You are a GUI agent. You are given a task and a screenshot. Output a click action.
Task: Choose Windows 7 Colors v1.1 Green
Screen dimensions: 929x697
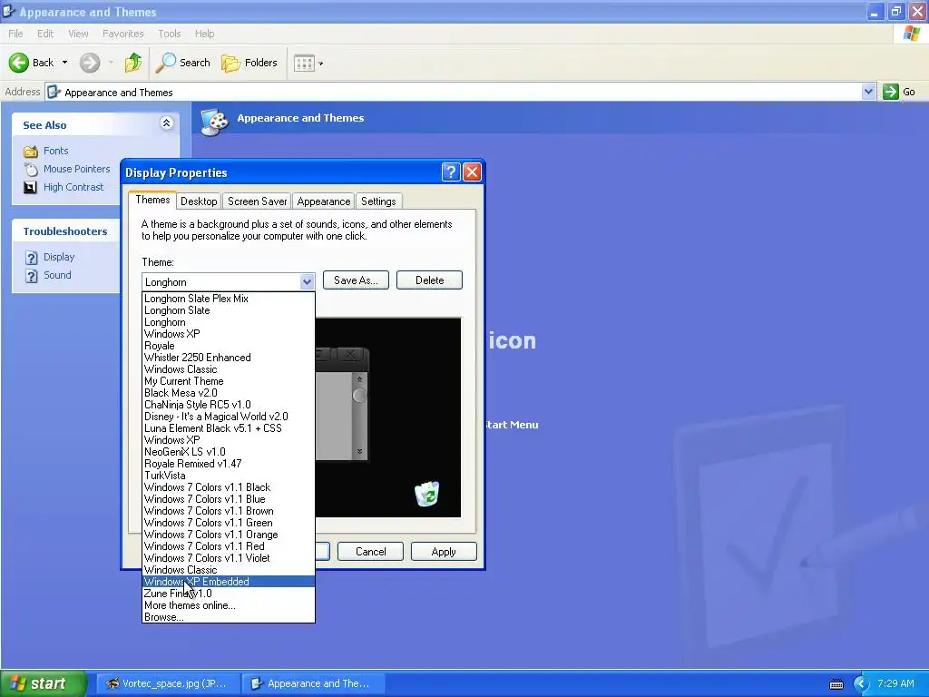point(229,523)
